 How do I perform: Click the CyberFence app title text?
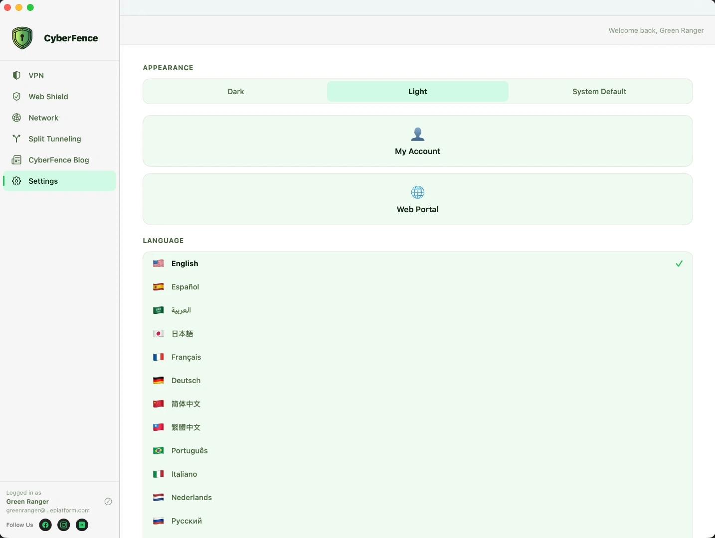71,38
